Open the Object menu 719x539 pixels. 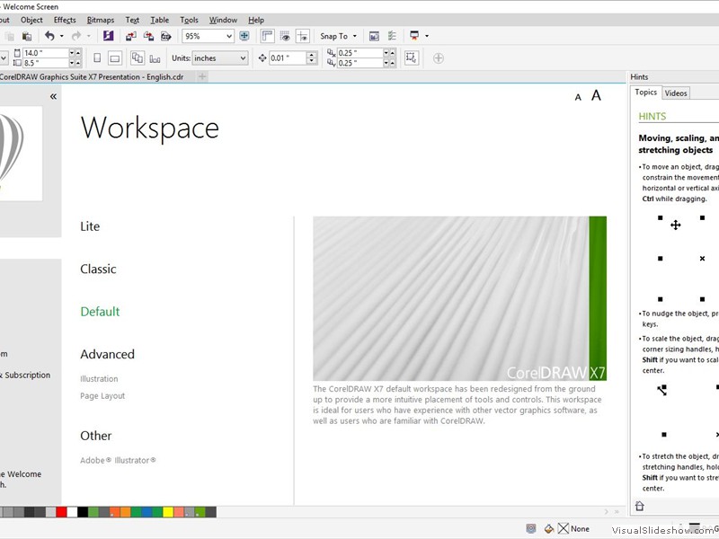pyautogui.click(x=31, y=20)
